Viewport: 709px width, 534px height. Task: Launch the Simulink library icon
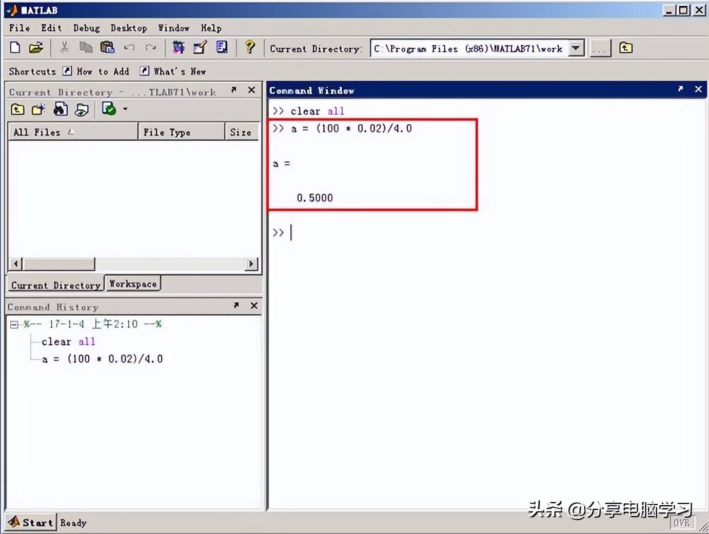pos(179,48)
